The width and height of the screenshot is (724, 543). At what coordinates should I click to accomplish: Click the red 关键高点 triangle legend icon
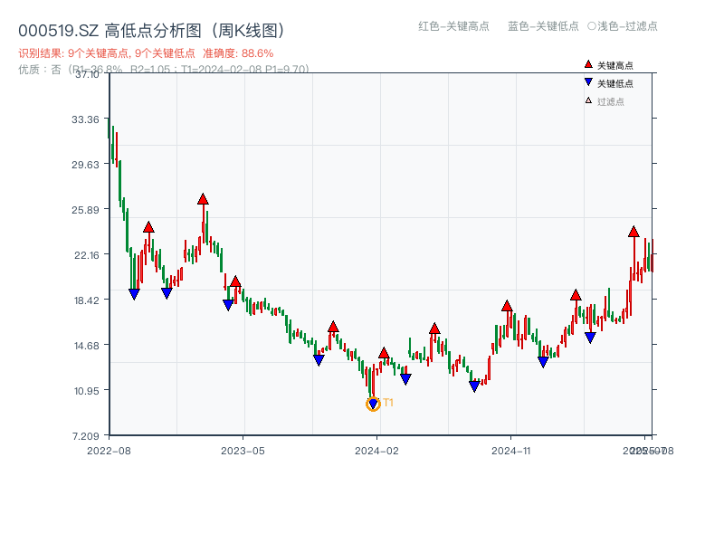588,64
